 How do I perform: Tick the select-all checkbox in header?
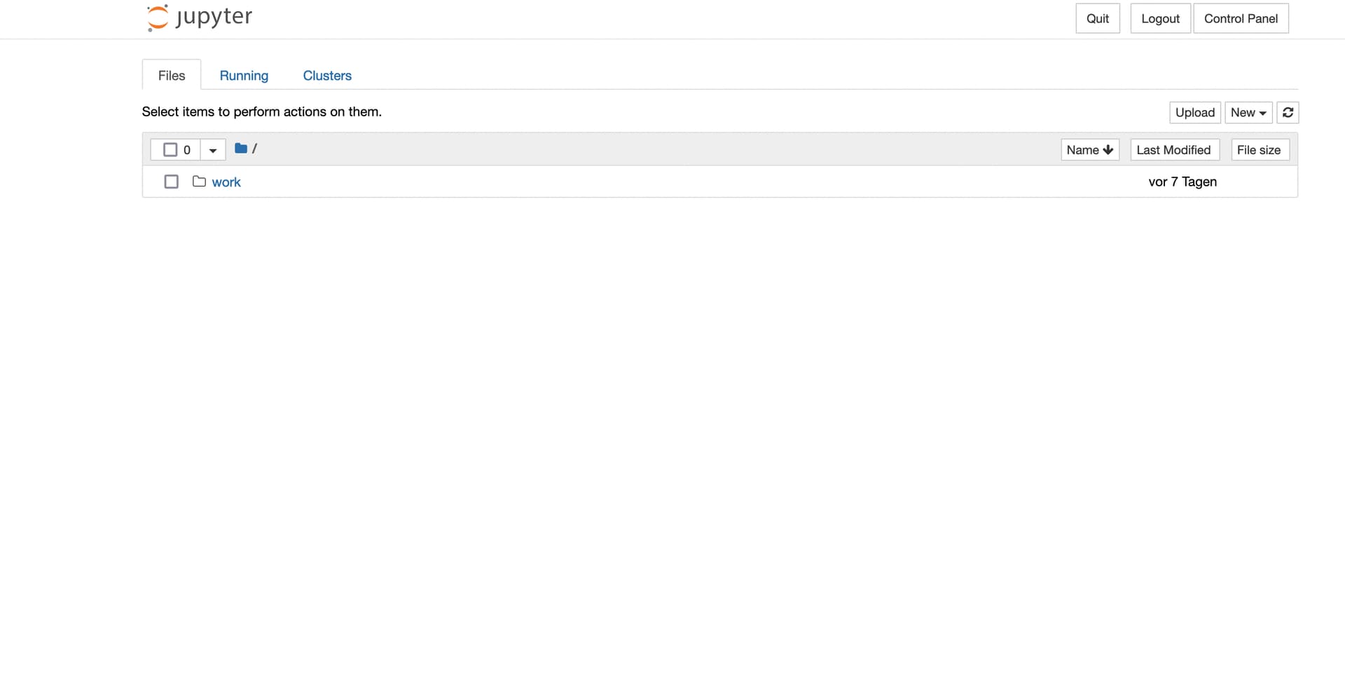coord(170,149)
